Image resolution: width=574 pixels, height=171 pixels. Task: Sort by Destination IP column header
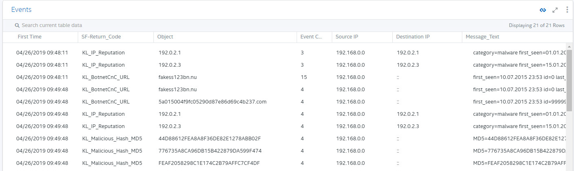pos(413,37)
